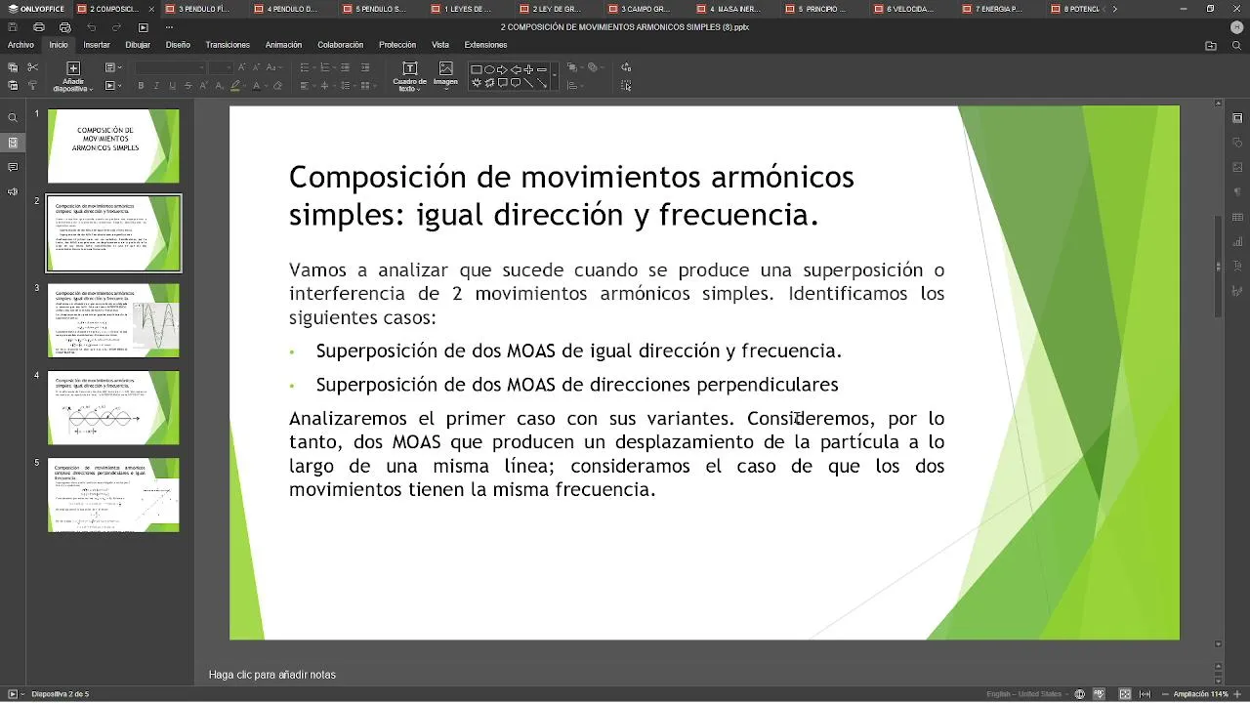The height and width of the screenshot is (703, 1250).
Task: Click the Save icon in quick access toolbar
Action: (14, 27)
